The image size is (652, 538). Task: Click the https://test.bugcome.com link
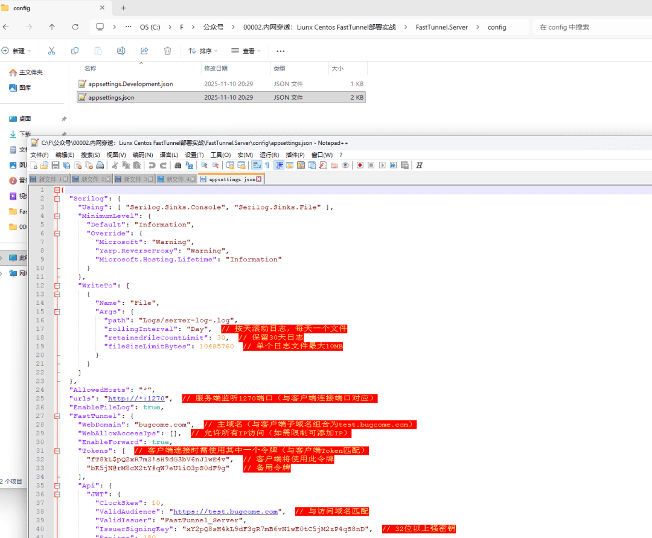[226, 512]
